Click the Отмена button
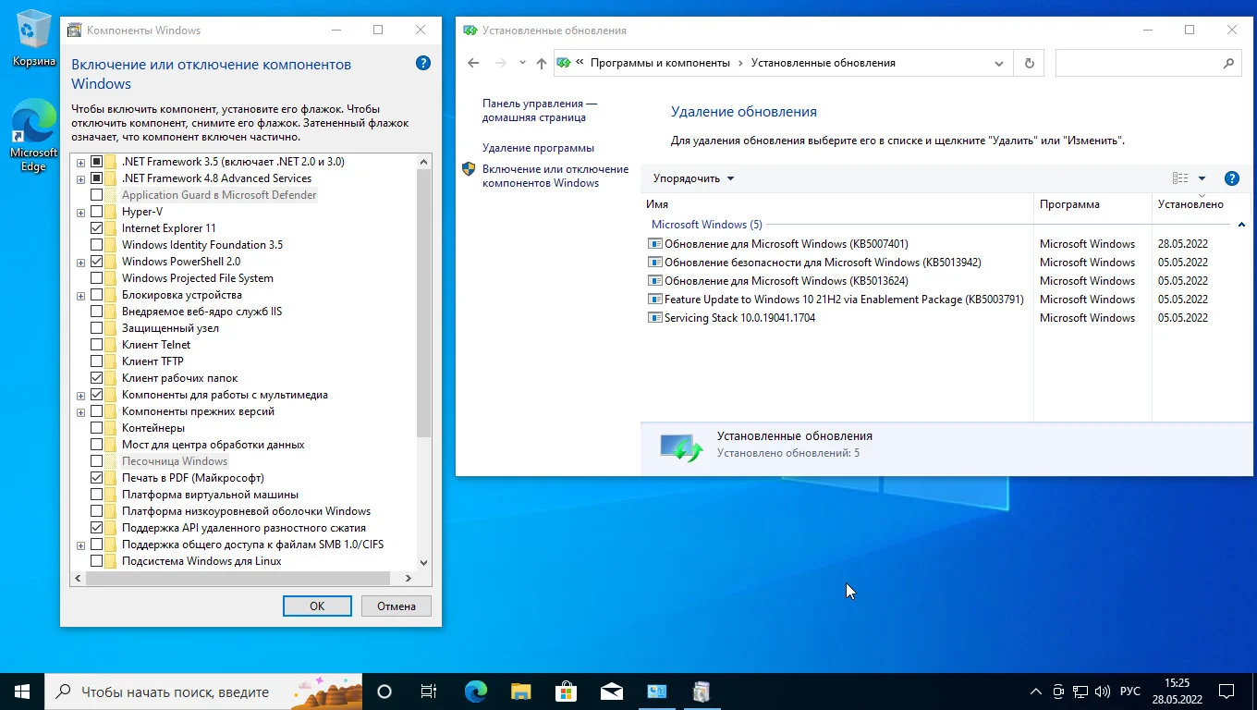Screen dimensions: 1257x710 click(x=397, y=606)
